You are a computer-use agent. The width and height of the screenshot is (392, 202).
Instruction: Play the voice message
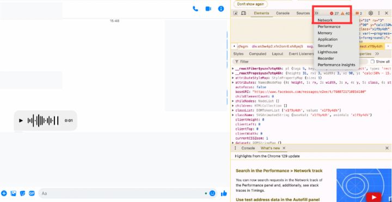[21, 121]
